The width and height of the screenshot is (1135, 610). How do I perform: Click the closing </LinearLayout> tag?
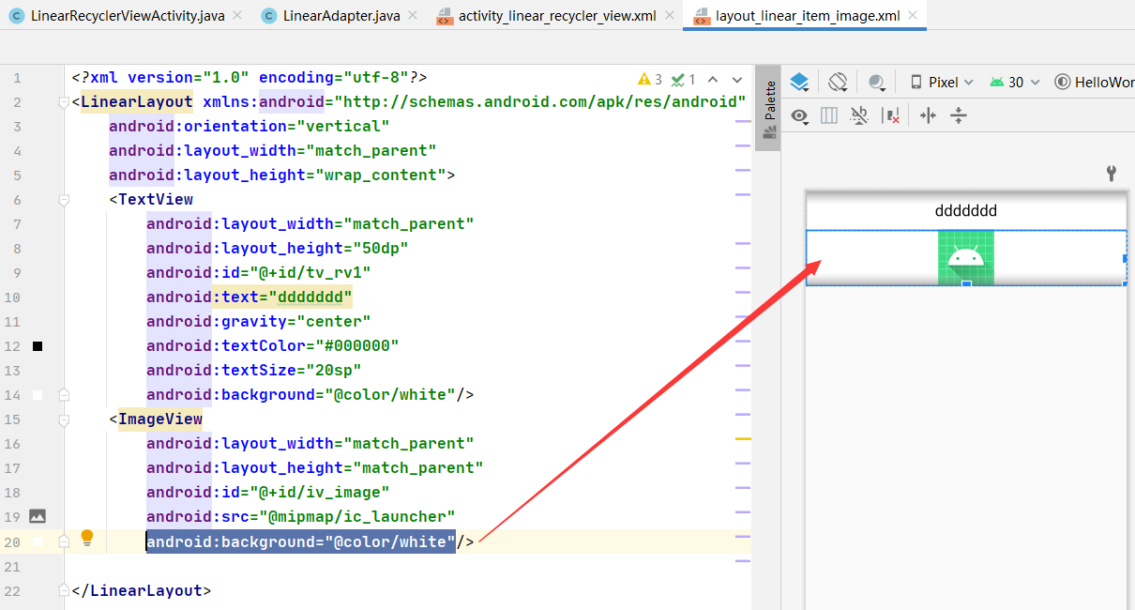(x=142, y=590)
